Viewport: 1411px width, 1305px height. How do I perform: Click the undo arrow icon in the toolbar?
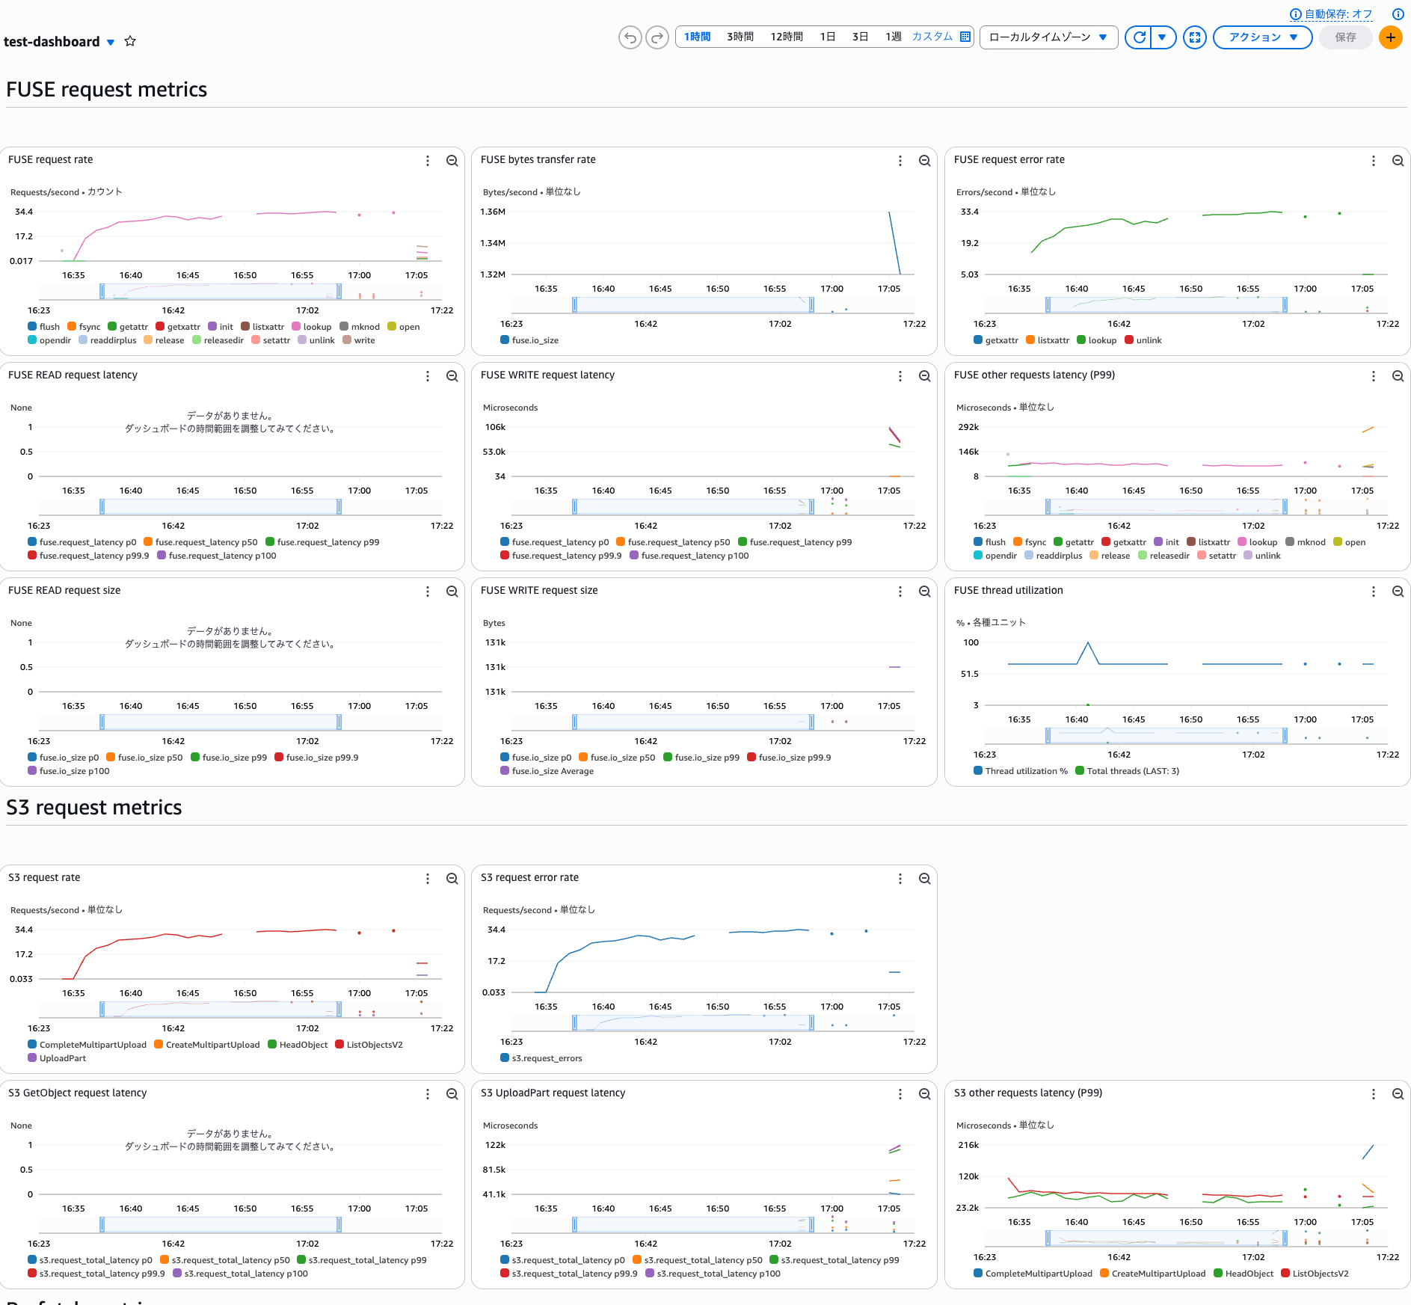[x=630, y=37]
